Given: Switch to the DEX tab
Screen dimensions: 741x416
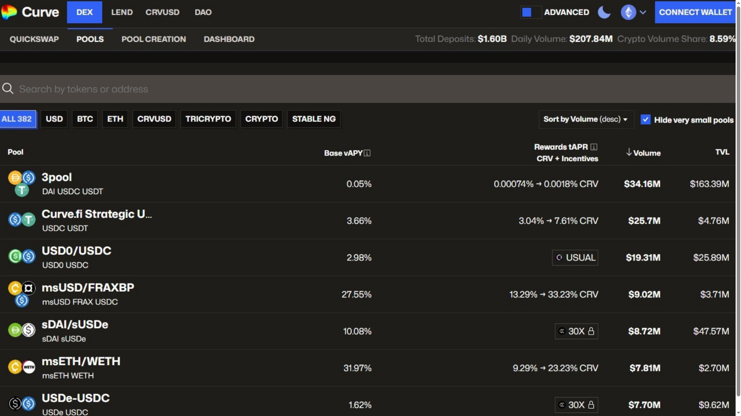Looking at the screenshot, I should [x=84, y=12].
